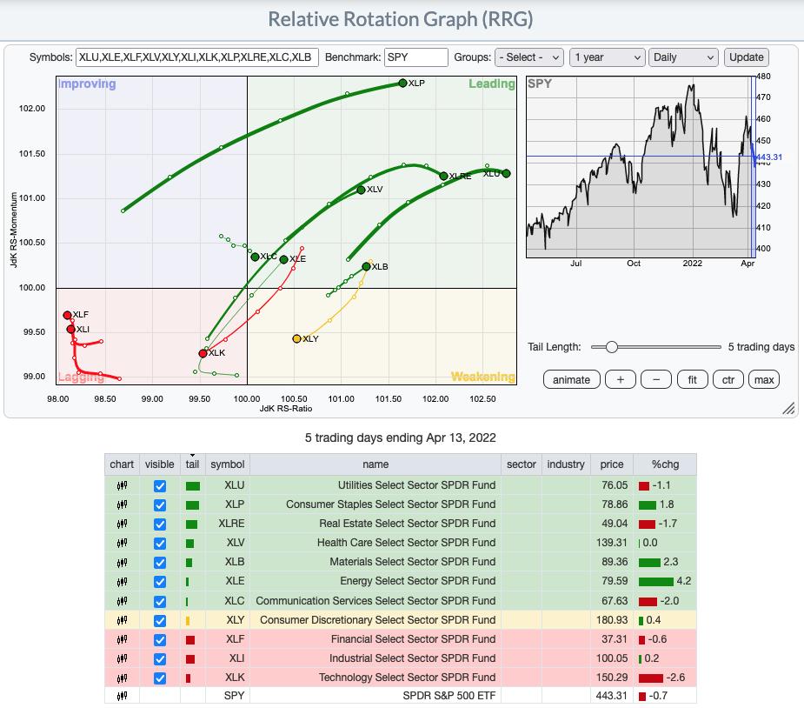Uncheck visibility for XLE
Screen dimensions: 804x708
click(x=160, y=582)
